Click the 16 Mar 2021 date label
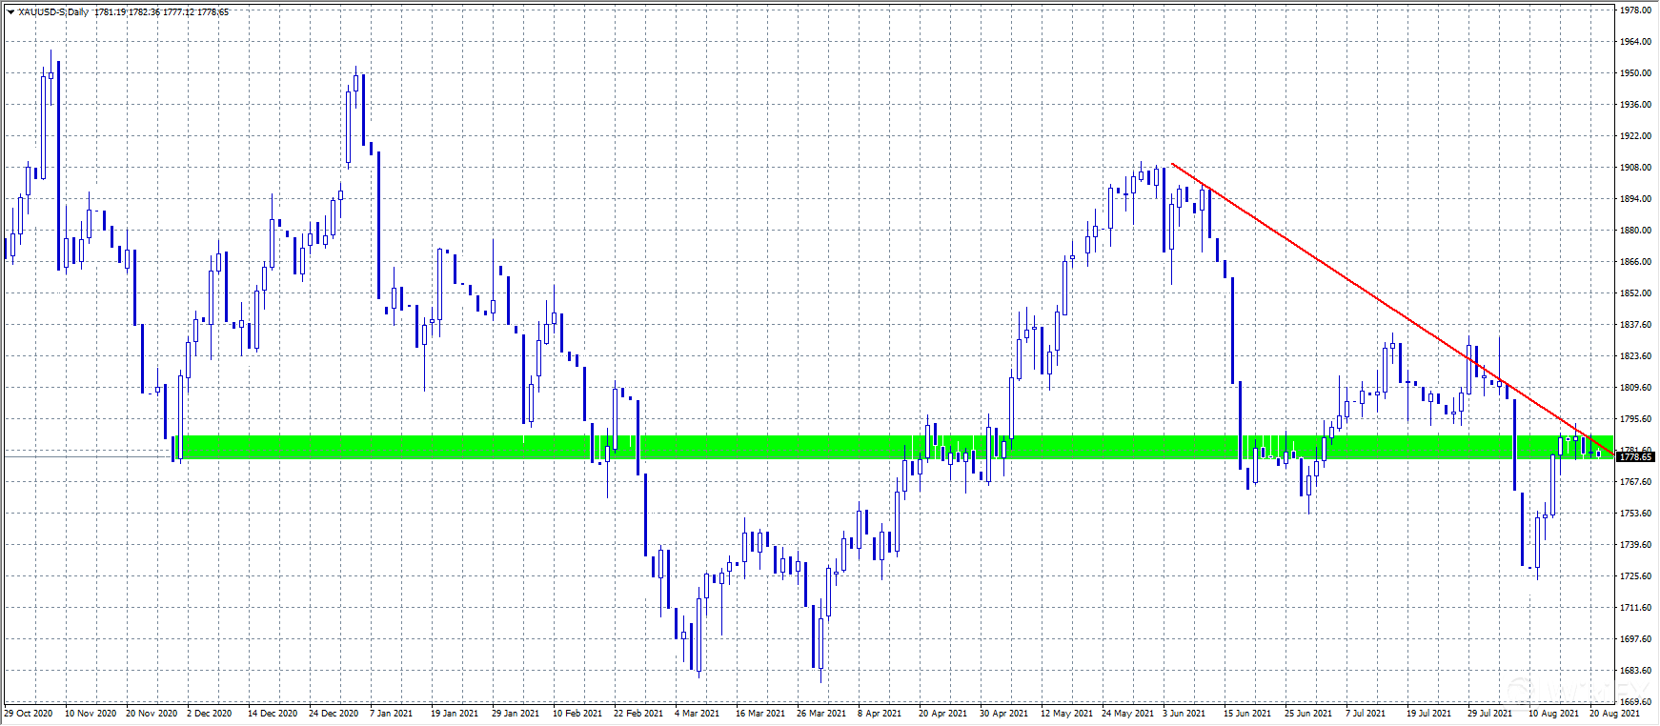This screenshot has width=1660, height=726. (x=760, y=713)
